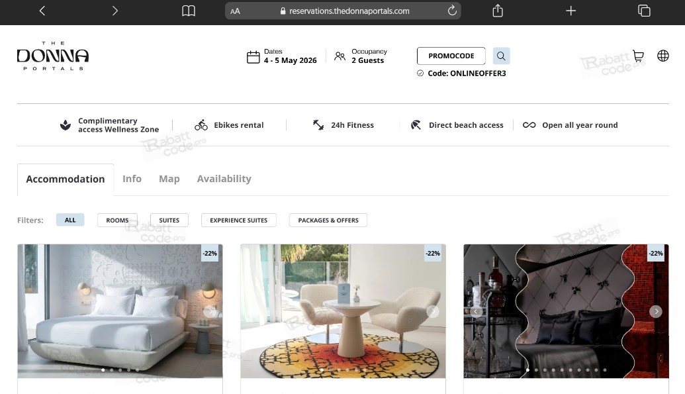Open Safari bookmarks book icon
Image resolution: width=685 pixels, height=394 pixels.
189,11
